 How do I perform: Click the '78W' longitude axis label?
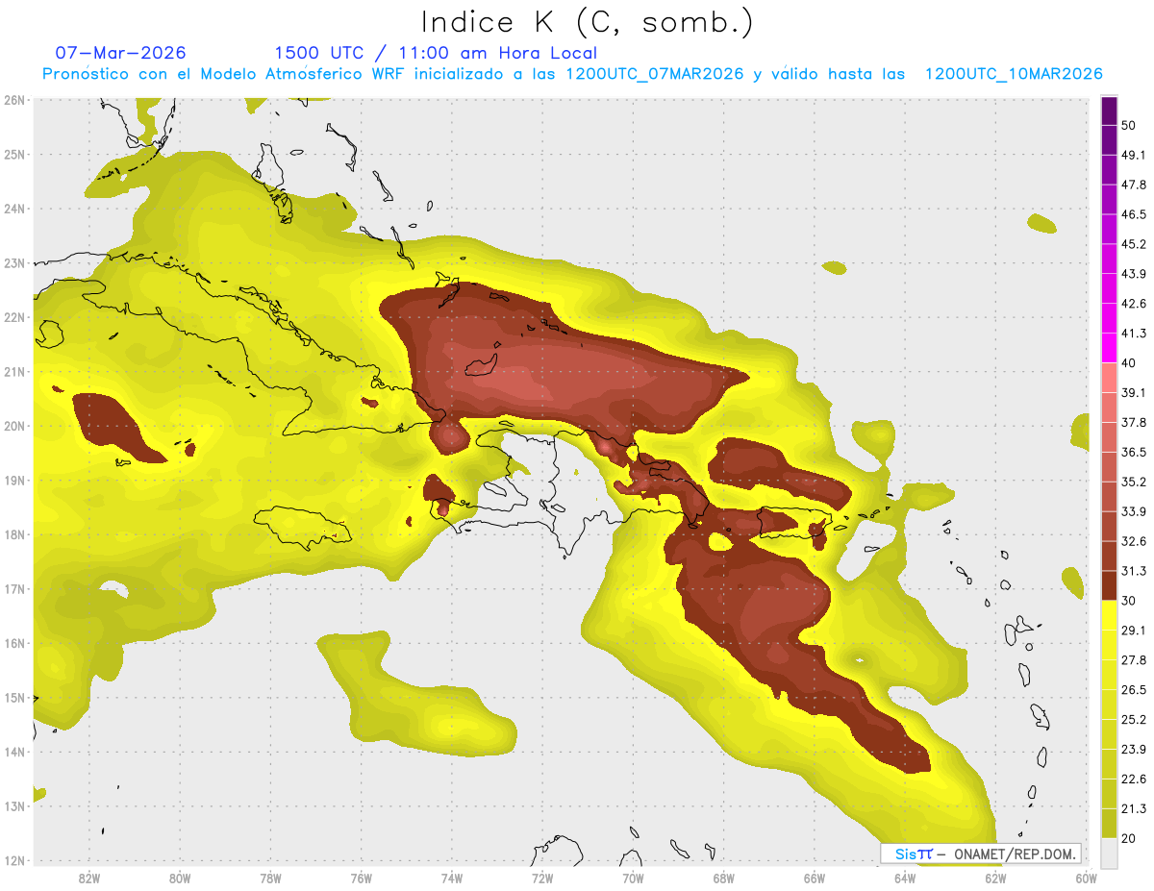click(270, 879)
